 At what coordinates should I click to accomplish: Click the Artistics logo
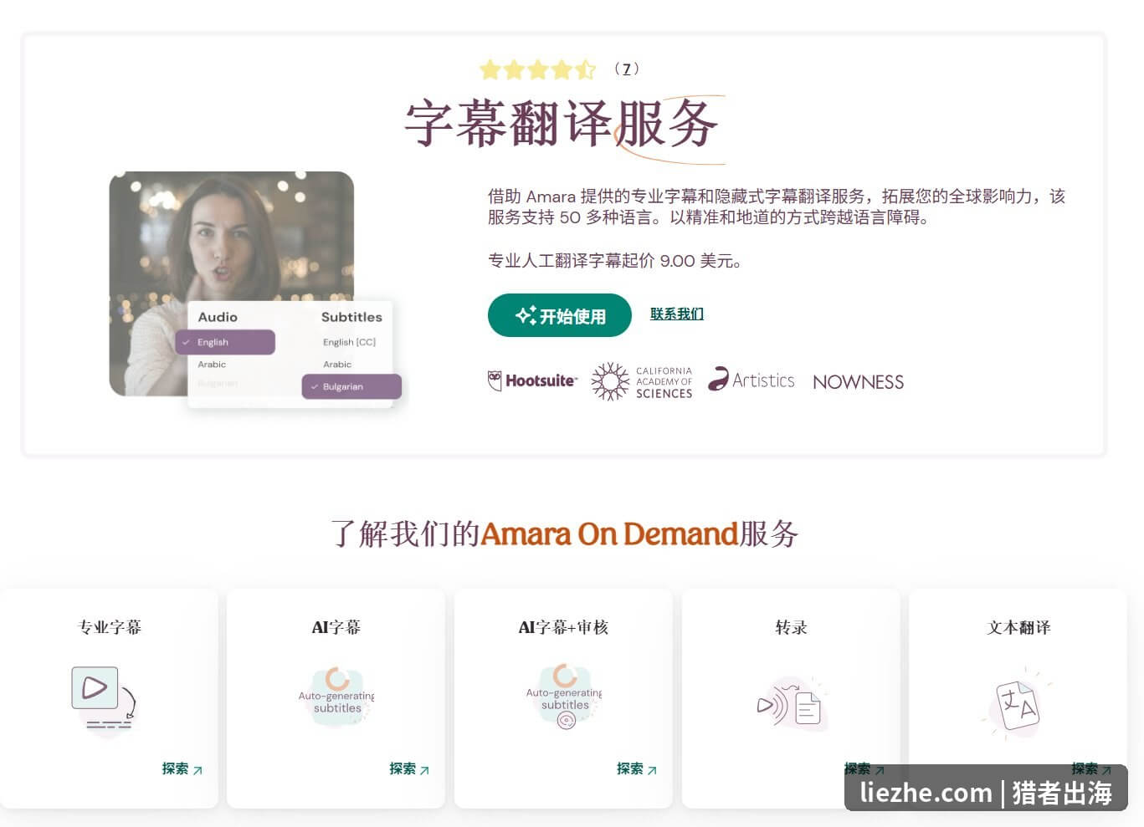coord(751,380)
